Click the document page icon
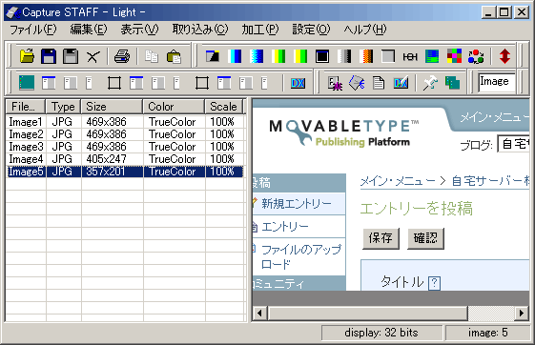535x345 pixels. point(379,83)
